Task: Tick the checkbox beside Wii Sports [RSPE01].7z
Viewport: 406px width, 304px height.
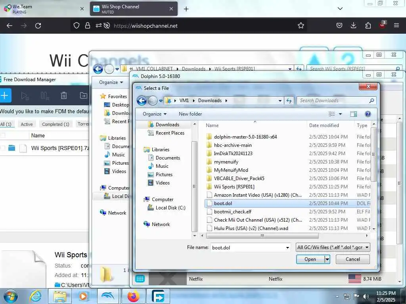Action: 3,148
